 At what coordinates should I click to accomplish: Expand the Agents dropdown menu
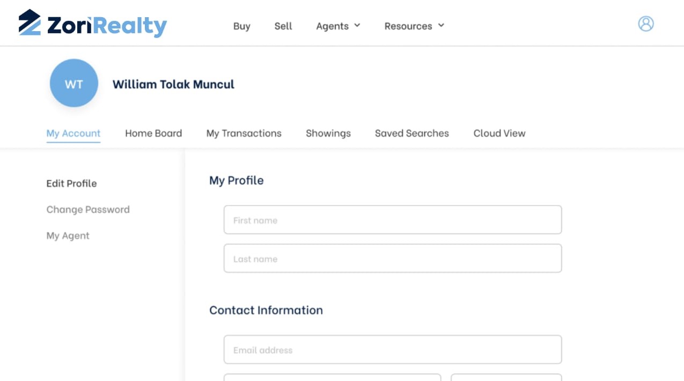pyautogui.click(x=338, y=26)
